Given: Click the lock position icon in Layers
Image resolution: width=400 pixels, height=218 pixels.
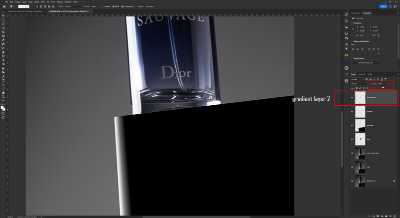Looking at the screenshot, I should click(x=363, y=88).
